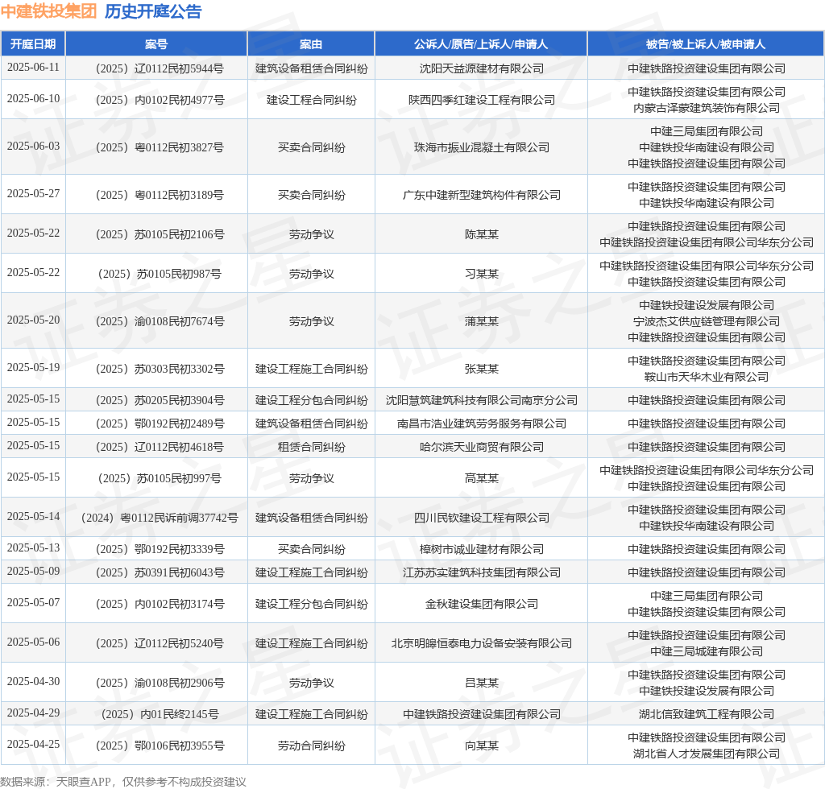Click plaintiff 江苏苏实建筑科技集团有限公司
The height and width of the screenshot is (789, 825).
click(482, 572)
